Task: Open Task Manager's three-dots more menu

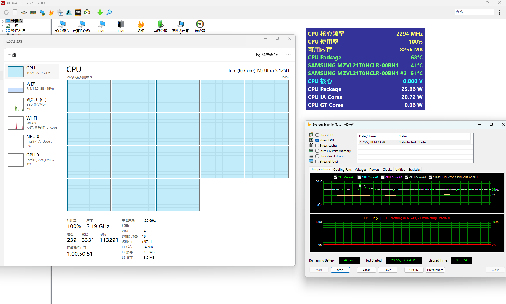Action: pos(289,55)
